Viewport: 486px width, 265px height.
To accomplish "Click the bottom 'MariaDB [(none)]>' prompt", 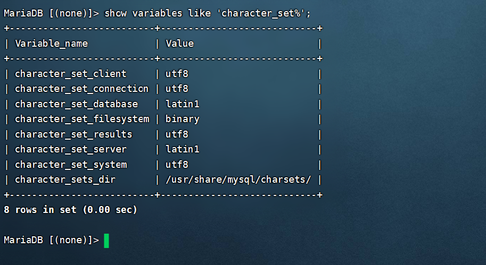I will coord(51,240).
